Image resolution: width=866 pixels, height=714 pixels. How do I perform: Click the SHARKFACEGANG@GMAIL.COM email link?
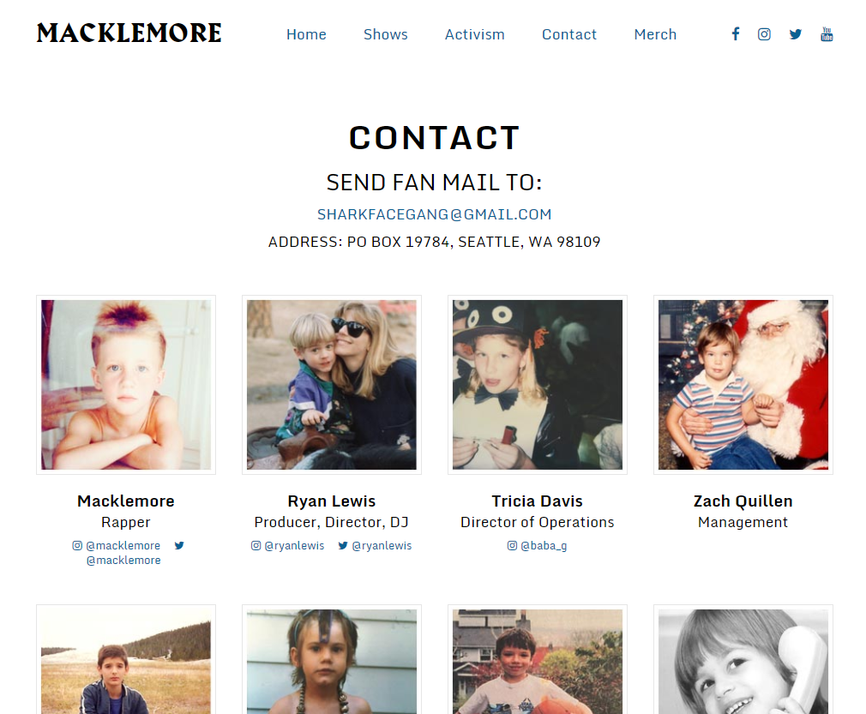click(x=434, y=214)
